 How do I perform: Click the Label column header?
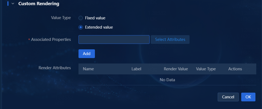pos(136,69)
